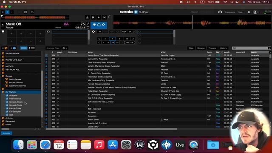The image size is (272, 153).
Task: Click the library horizontal scrollbar
Action: [x=111, y=129]
